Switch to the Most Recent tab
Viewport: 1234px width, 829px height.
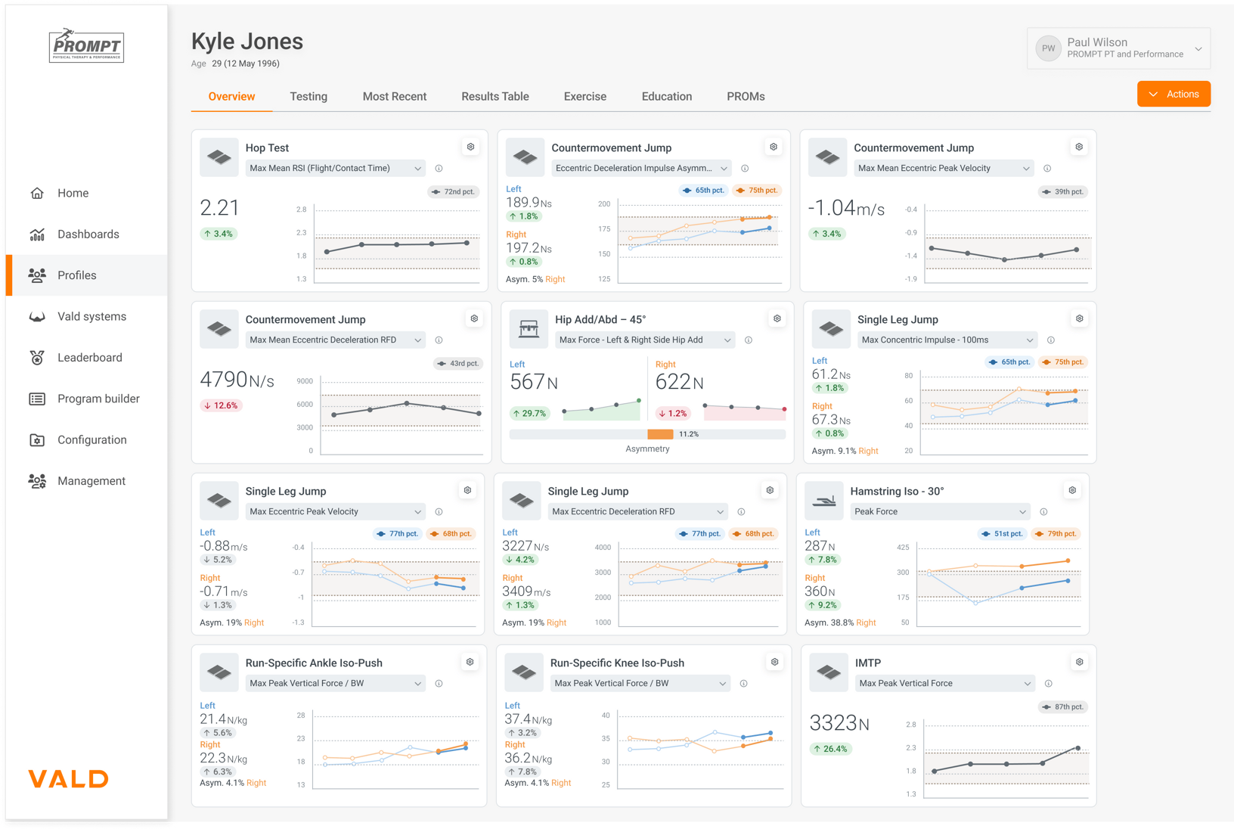(395, 96)
